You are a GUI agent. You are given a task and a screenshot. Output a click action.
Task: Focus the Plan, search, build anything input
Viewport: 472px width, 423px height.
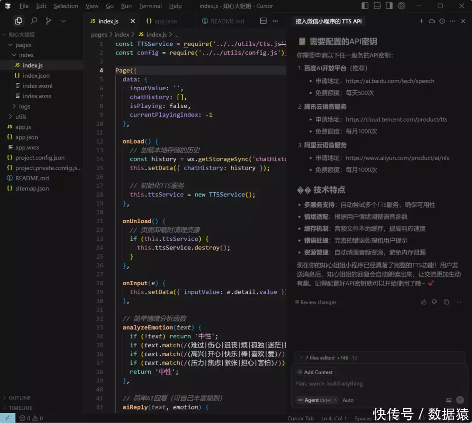point(379,384)
